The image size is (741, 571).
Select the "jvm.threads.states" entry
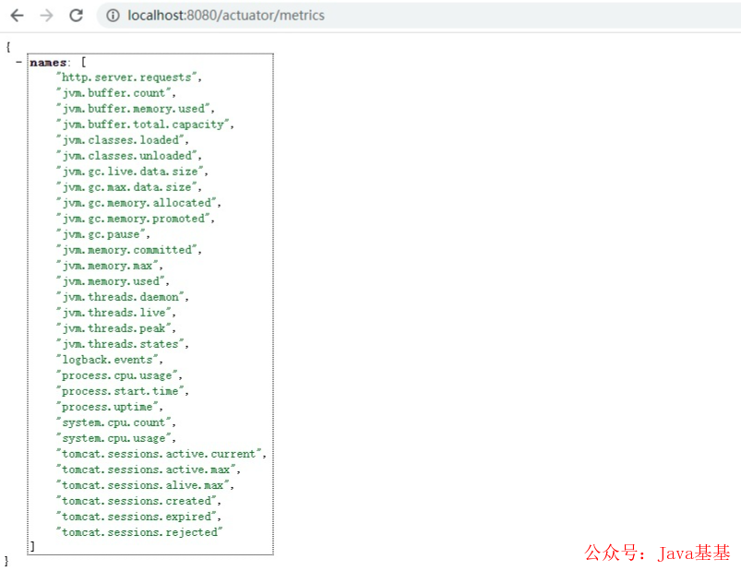pos(120,344)
